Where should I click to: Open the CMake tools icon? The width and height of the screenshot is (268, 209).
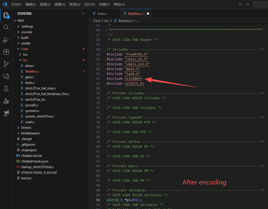coord(6,101)
